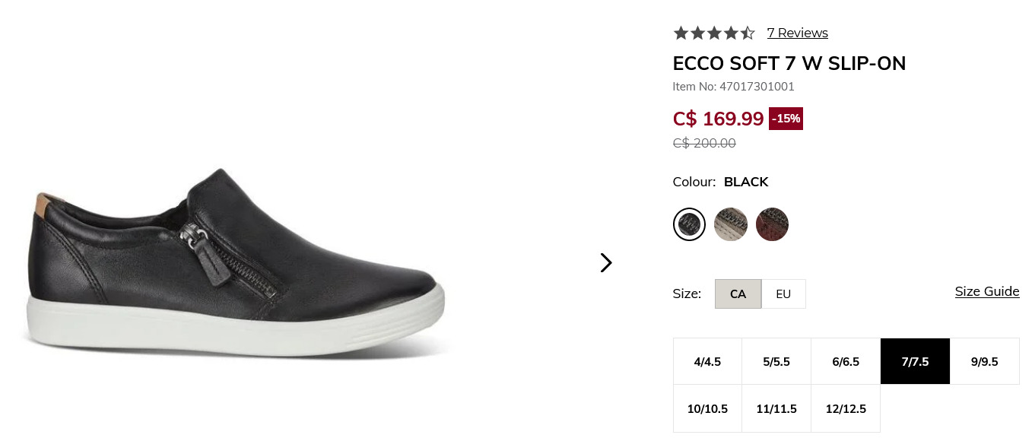Pick size 12/12.5
Image resolution: width=1032 pixels, height=438 pixels.
click(x=846, y=408)
